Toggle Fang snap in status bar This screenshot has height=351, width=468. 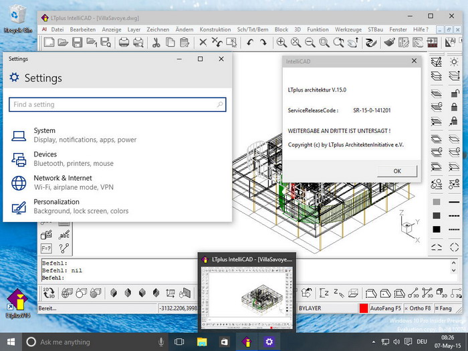coord(443,308)
